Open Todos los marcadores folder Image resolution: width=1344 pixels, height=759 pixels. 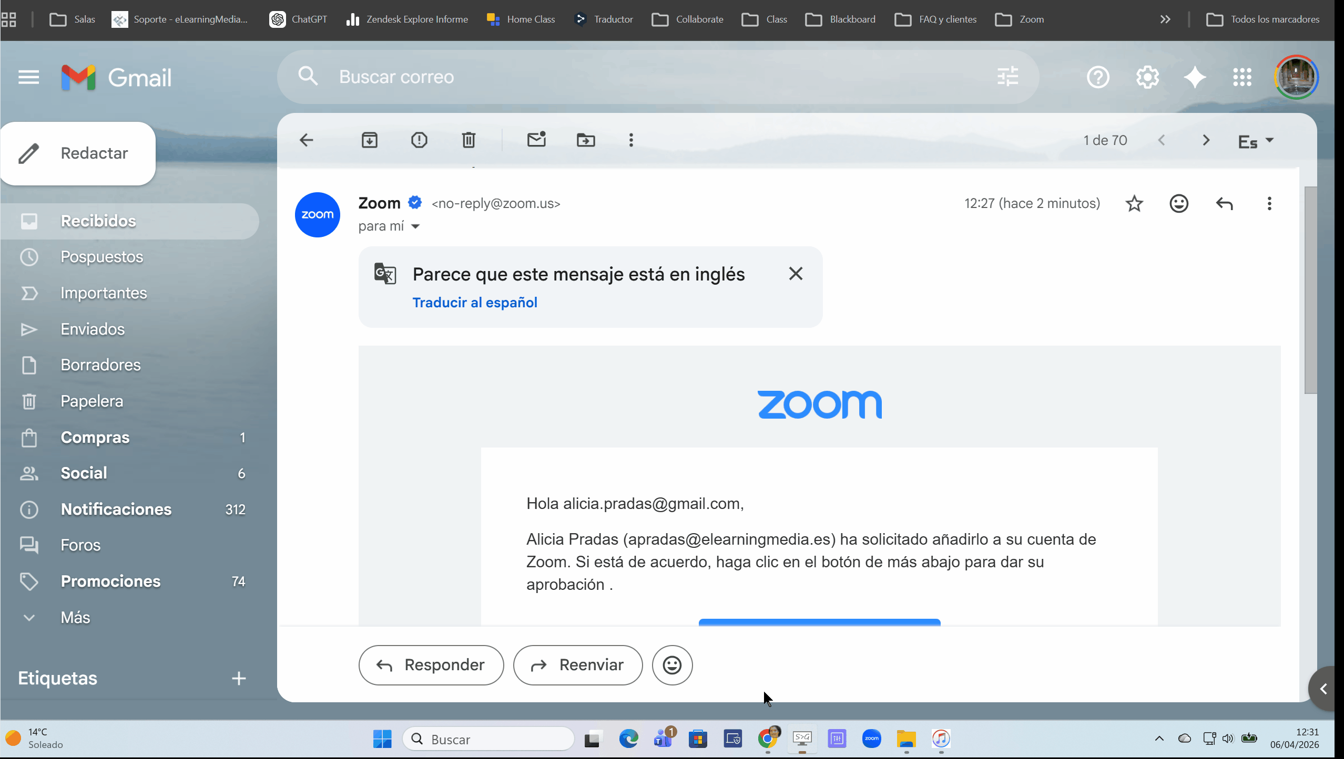(x=1262, y=19)
